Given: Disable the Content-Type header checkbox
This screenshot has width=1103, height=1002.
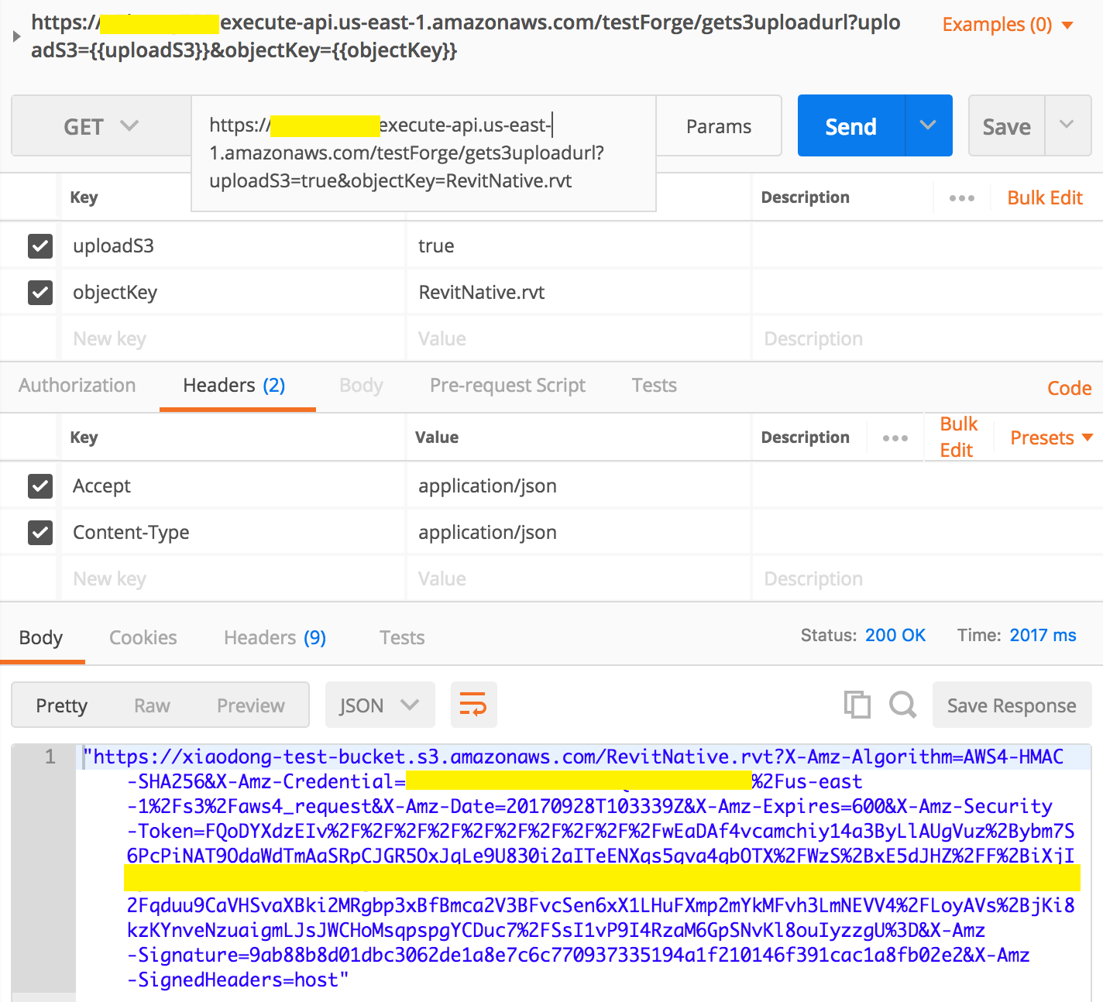Looking at the screenshot, I should point(40,533).
